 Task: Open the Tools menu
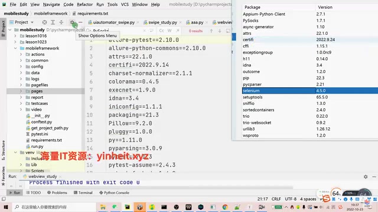tap(112, 4)
